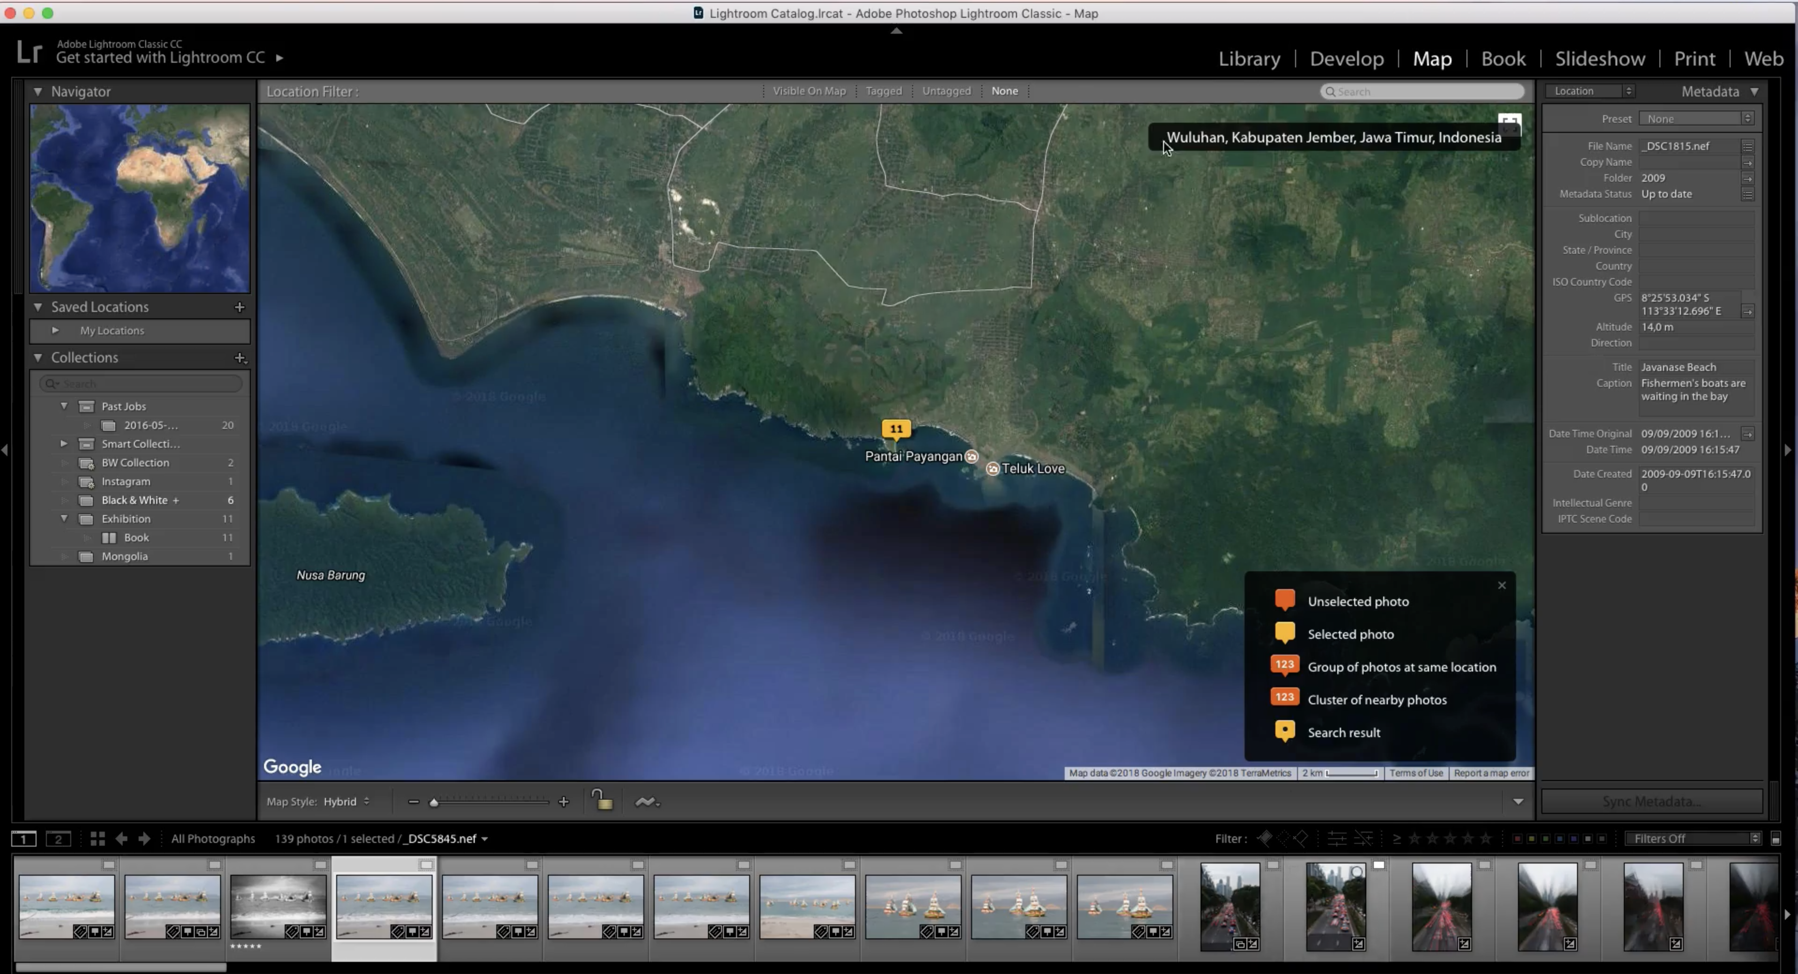
Task: Expand the Smart Collections set
Action: pos(64,443)
